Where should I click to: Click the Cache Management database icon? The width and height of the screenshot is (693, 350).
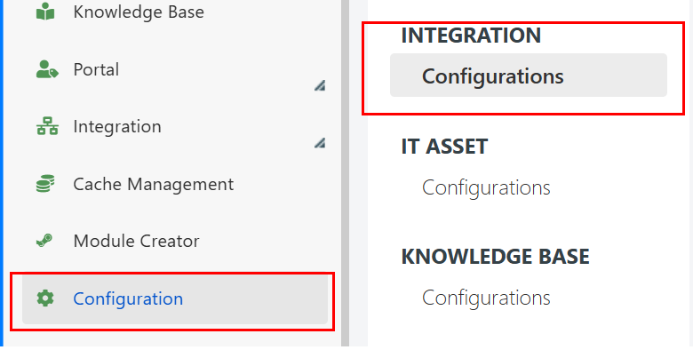pyautogui.click(x=45, y=184)
